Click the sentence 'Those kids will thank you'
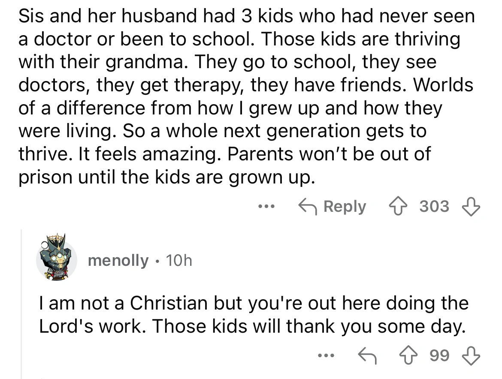The width and height of the screenshot is (502, 379). coord(257,327)
